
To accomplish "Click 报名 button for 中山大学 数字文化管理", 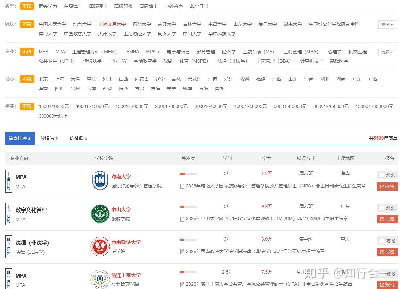I will coord(387,219).
